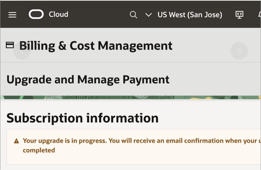Viewport: 261px width, 170px height.
Task: Click the Subscription information heading
Action: click(82, 118)
